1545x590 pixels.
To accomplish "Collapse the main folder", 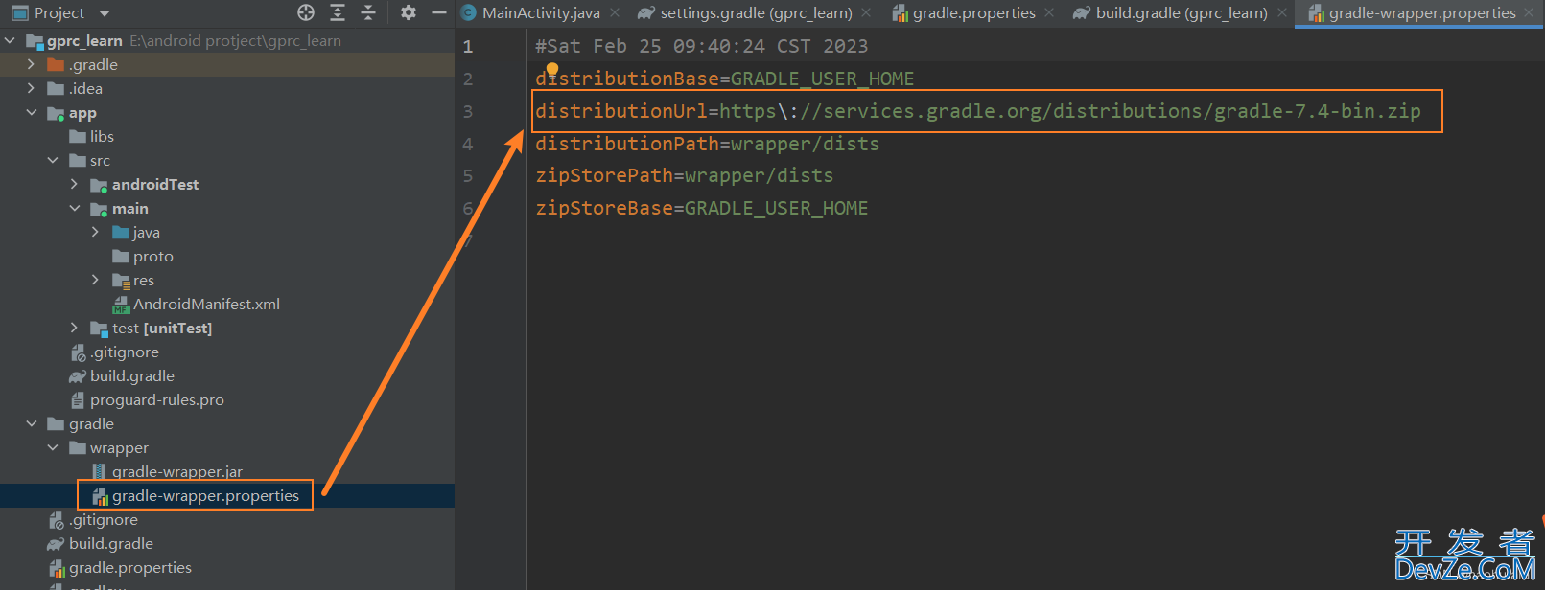I will pyautogui.click(x=74, y=208).
